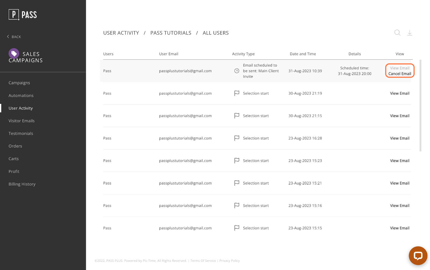Click the download icon
The image size is (430, 270).
[x=410, y=33]
